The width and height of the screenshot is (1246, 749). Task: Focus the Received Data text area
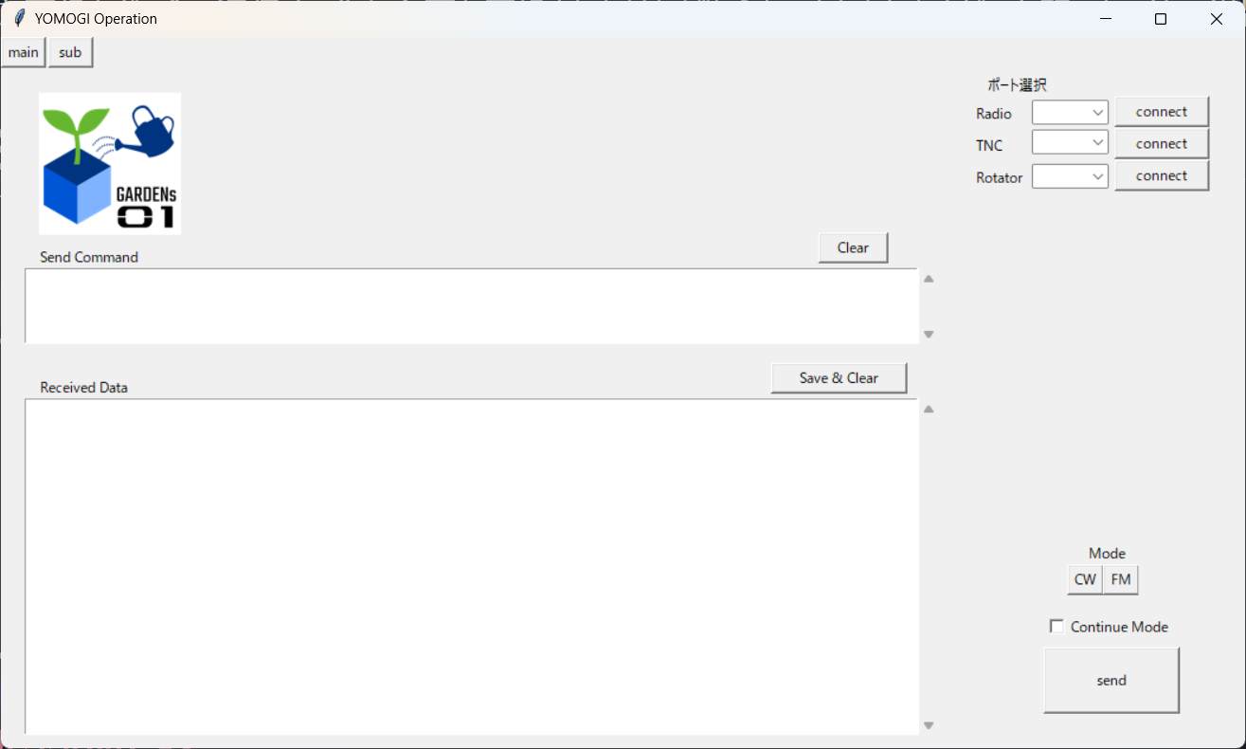click(472, 566)
